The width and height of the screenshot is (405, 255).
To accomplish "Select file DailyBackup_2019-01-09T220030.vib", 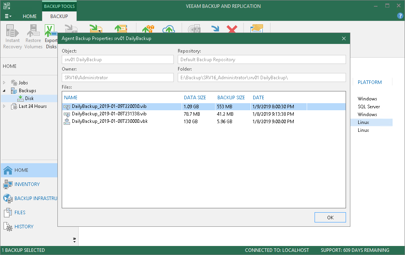I will tap(109, 106).
